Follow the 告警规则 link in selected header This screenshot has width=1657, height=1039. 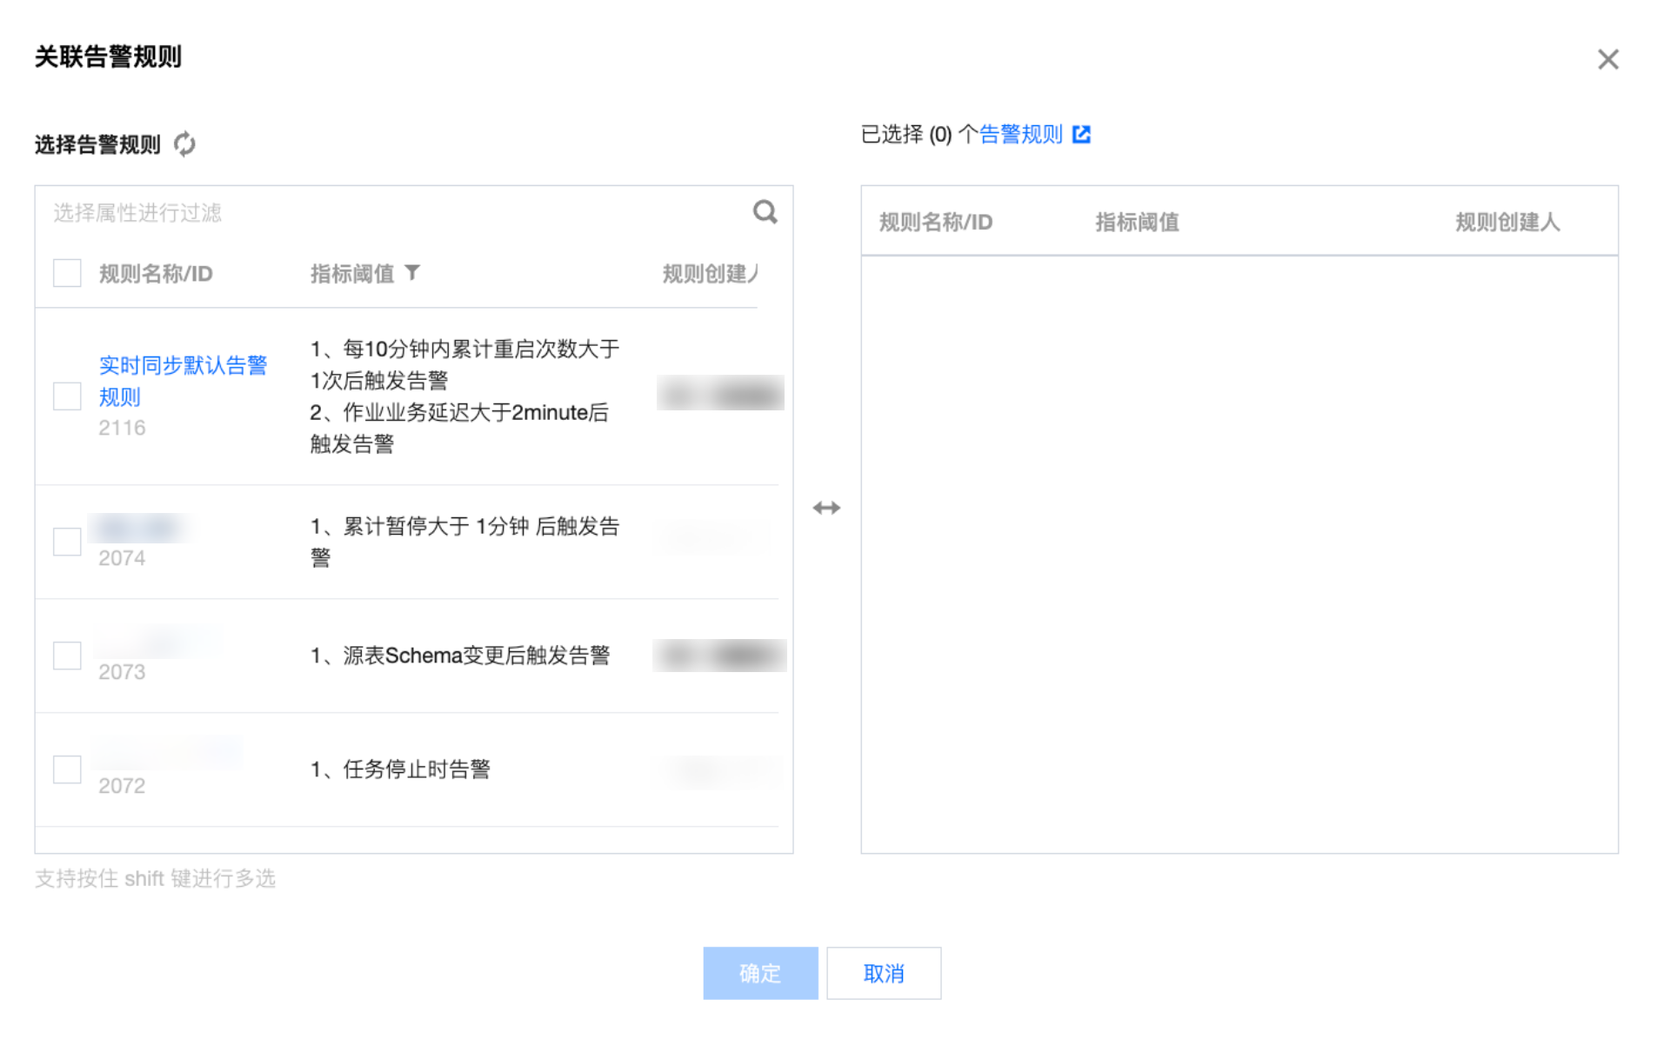[x=1021, y=134]
